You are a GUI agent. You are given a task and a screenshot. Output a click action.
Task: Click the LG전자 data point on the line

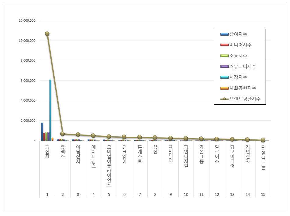[47, 34]
